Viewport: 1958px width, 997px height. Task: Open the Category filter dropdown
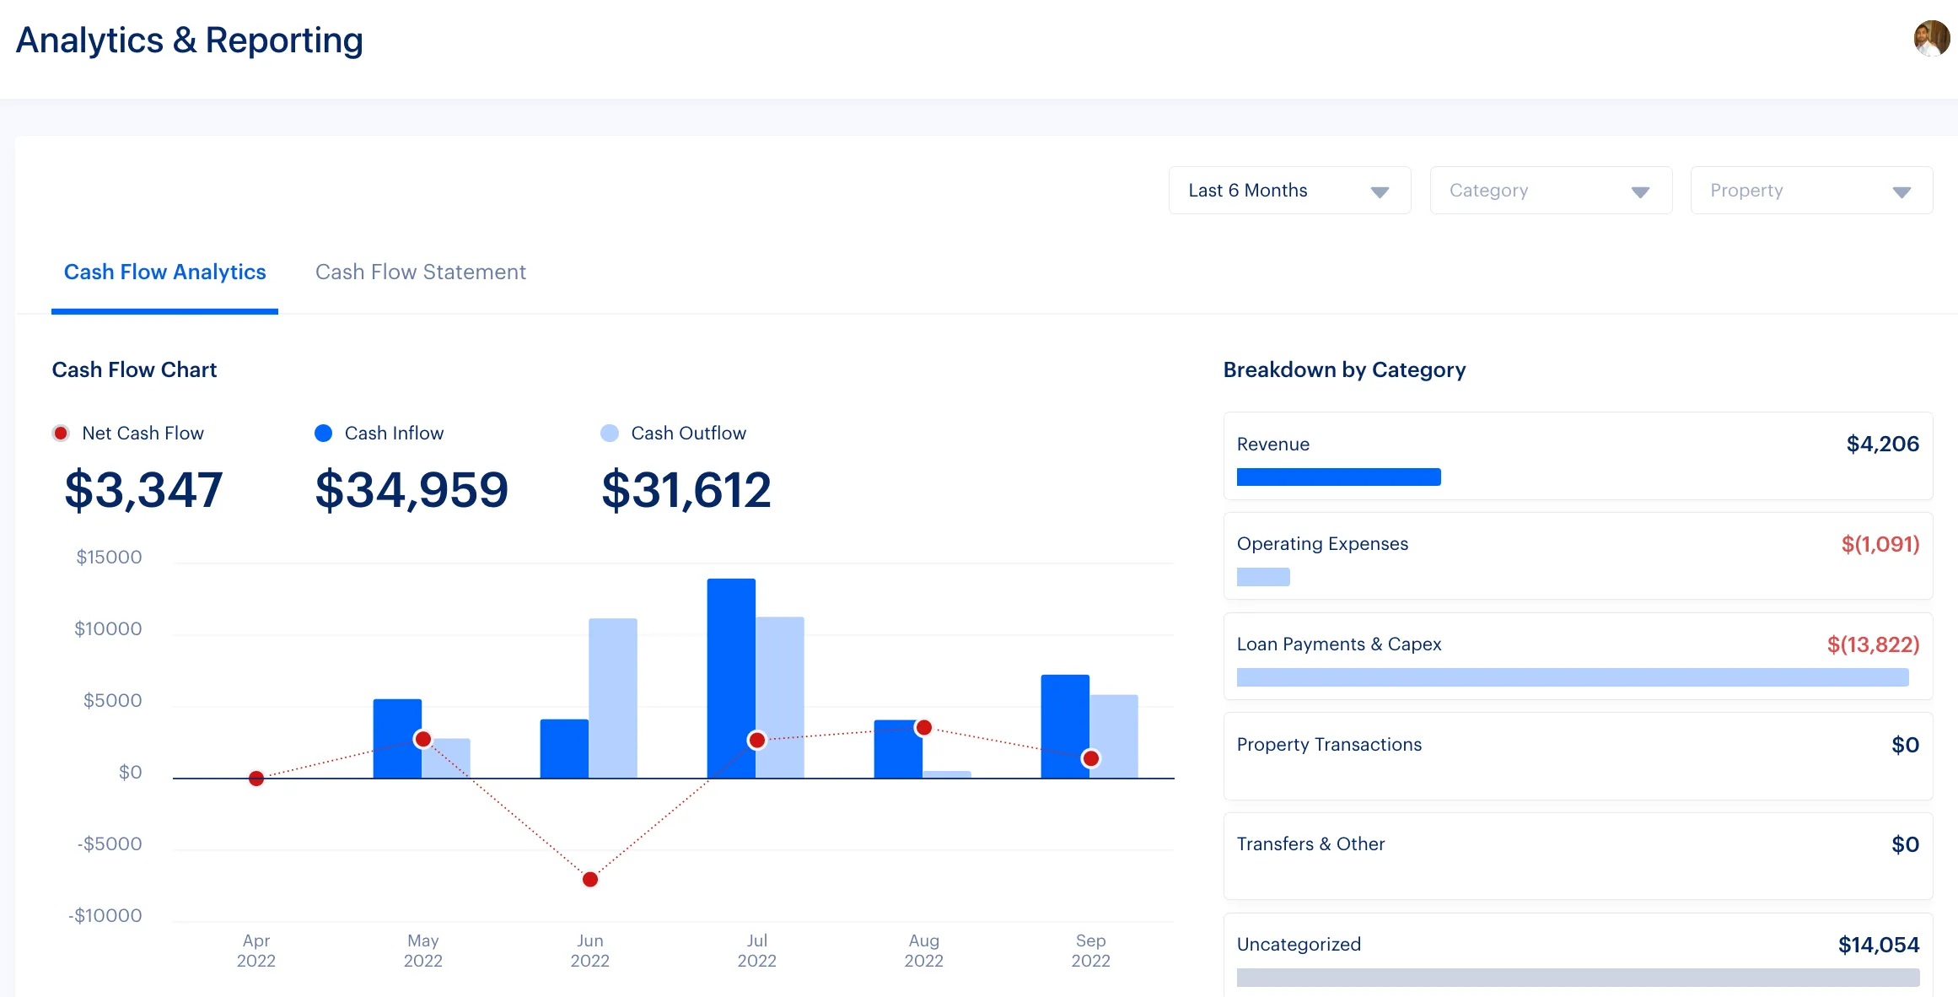coord(1550,191)
